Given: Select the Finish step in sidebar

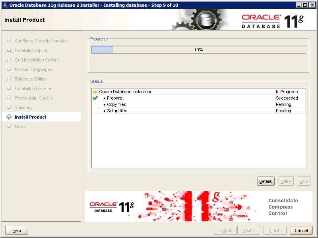Looking at the screenshot, I should pyautogui.click(x=20, y=127).
